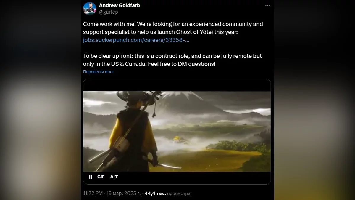The width and height of the screenshot is (355, 200).
Task: Show the ALT description of the GIF
Action: (x=114, y=177)
